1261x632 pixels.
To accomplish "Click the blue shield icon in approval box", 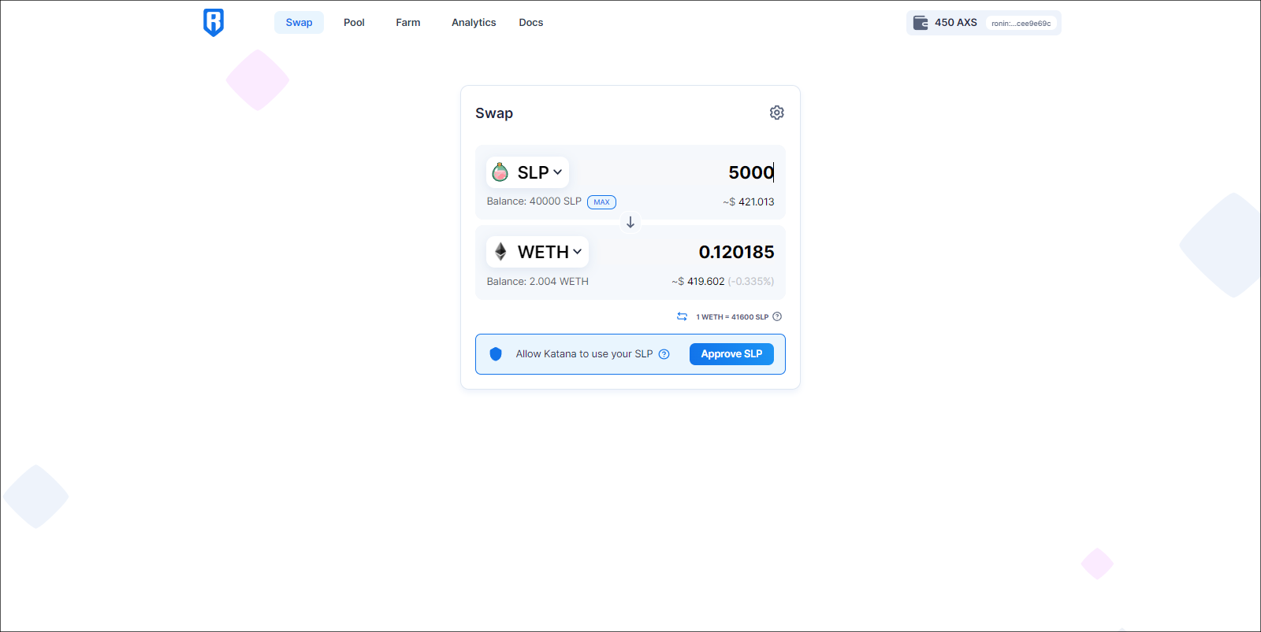I will 496,354.
